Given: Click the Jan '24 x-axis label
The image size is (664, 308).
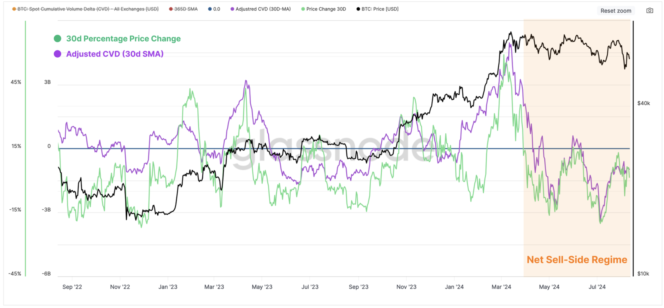Looking at the screenshot, I should click(x=454, y=287).
